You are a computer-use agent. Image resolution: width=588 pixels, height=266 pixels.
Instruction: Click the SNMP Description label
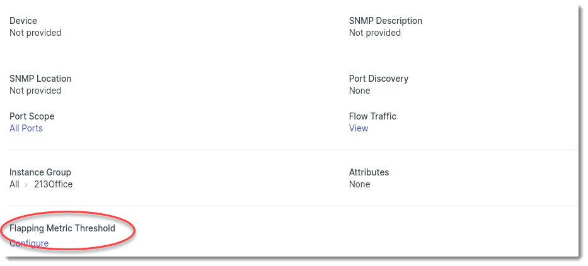(386, 21)
